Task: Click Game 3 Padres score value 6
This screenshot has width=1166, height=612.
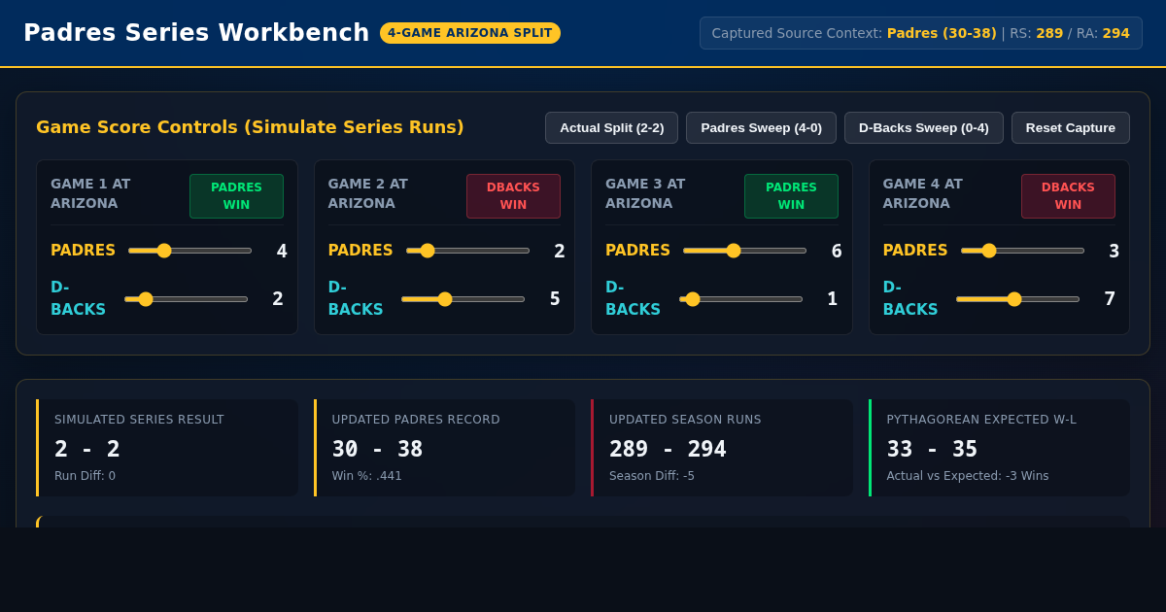Action: [837, 251]
